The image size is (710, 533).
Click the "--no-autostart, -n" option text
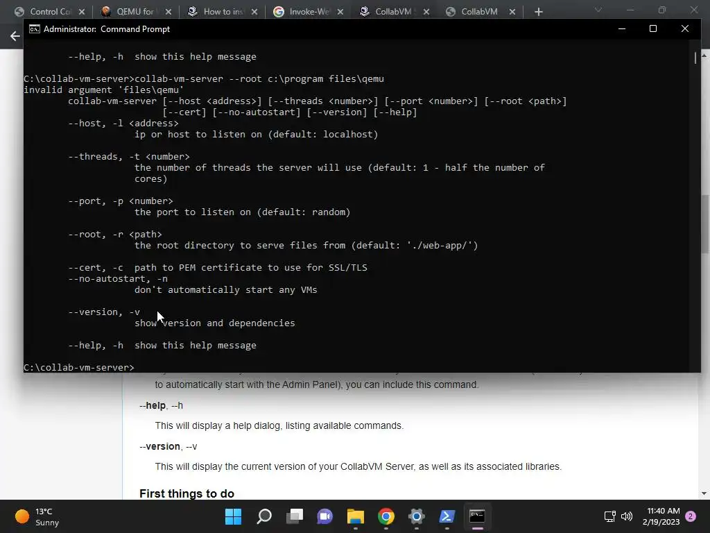(118, 279)
